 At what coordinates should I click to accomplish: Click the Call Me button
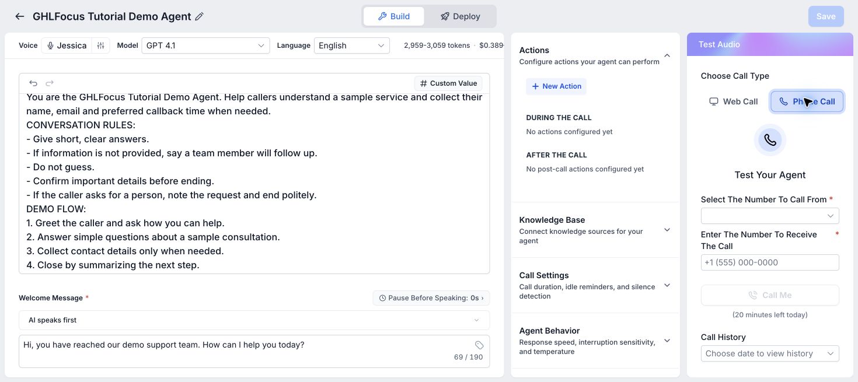click(x=770, y=295)
